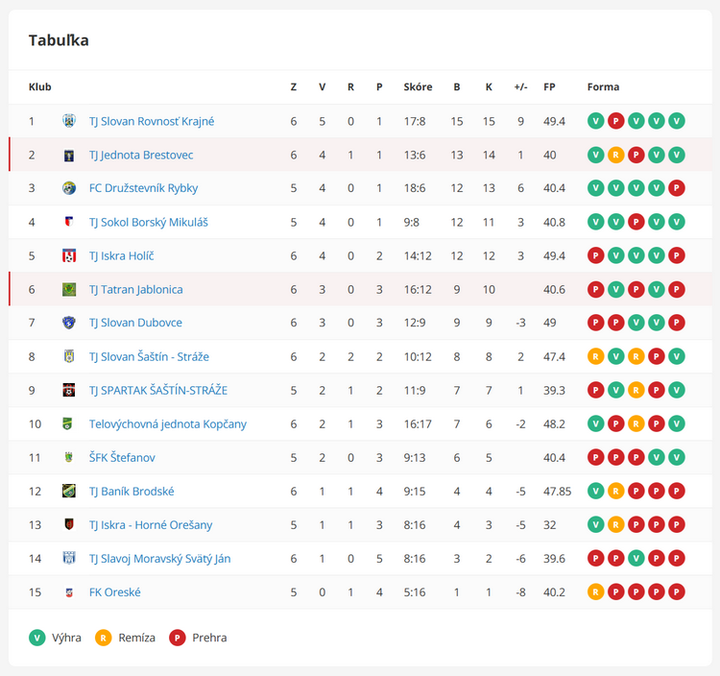The height and width of the screenshot is (676, 720).
Task: Open TJ Iskra - Horné Orešany link
Action: (151, 525)
